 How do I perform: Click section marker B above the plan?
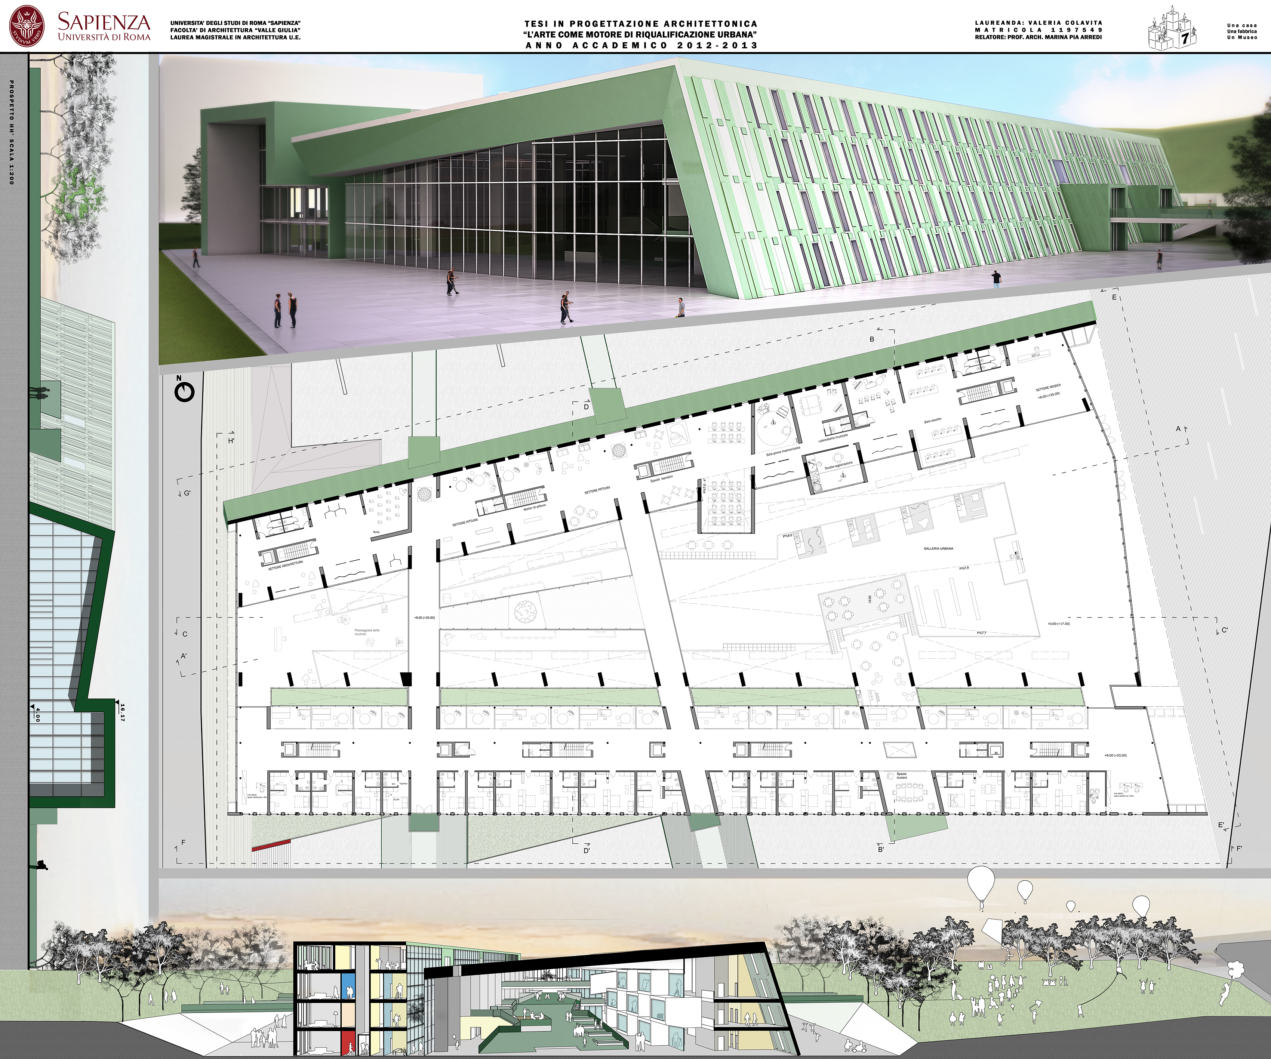coord(872,339)
